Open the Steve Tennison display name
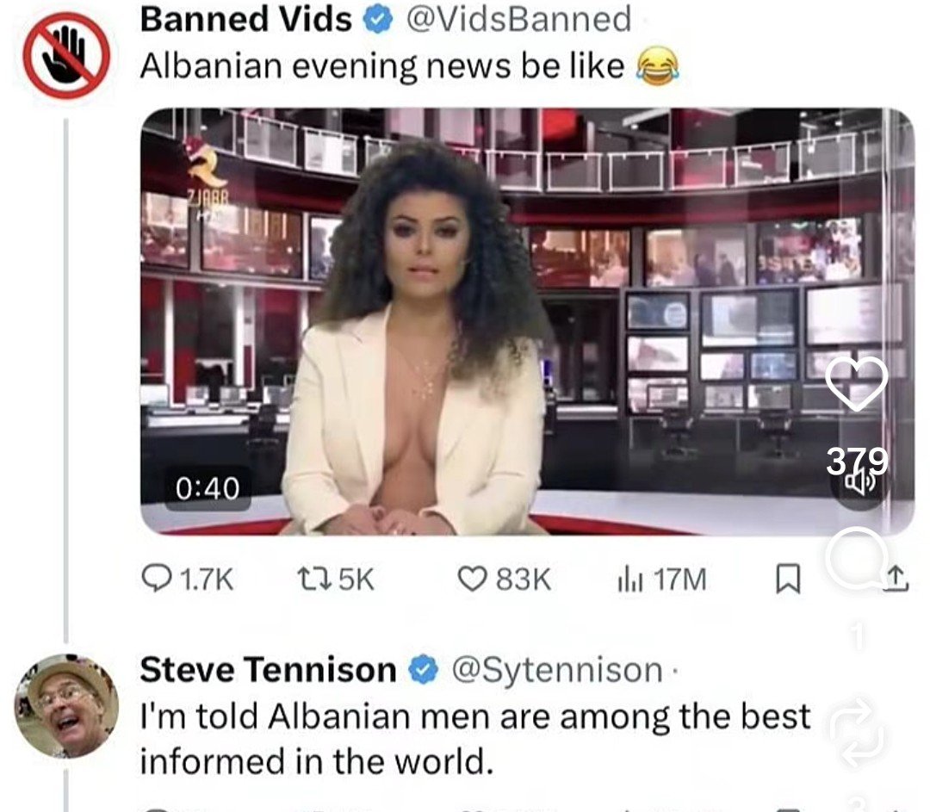The width and height of the screenshot is (930, 812). [268, 670]
